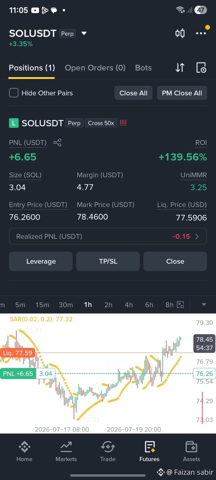This screenshot has height=480, width=216.
Task: Select the 4h chart timeframe
Action: pos(129,305)
